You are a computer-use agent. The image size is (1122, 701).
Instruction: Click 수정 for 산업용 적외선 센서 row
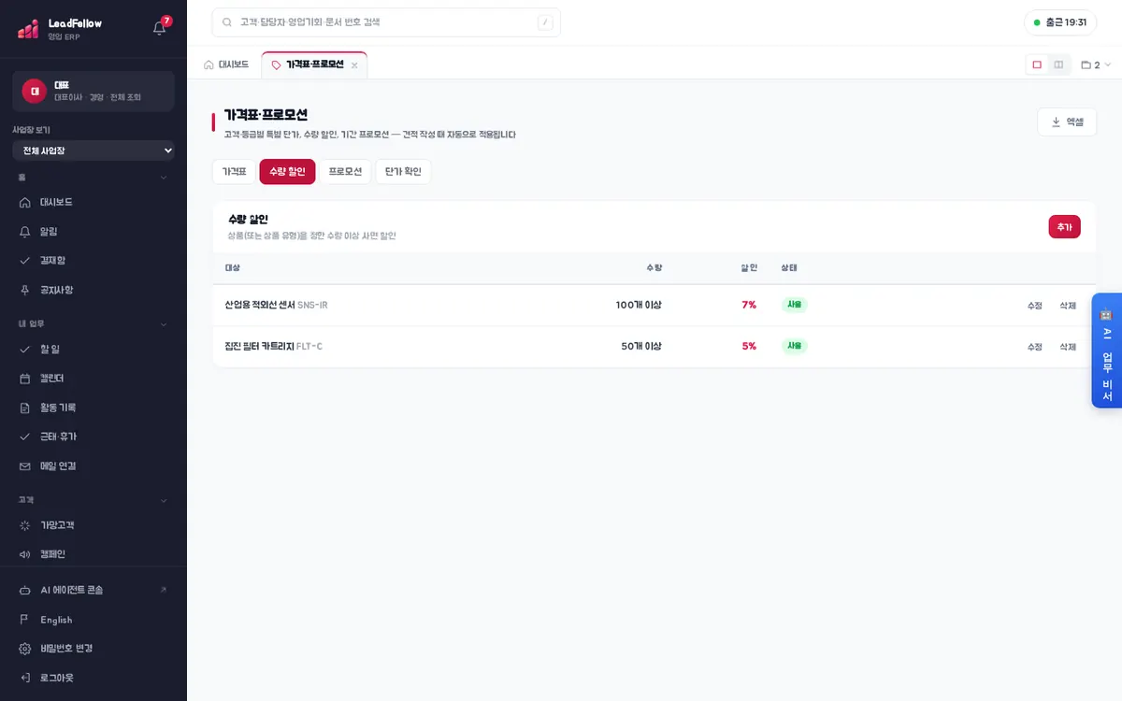(x=1034, y=306)
